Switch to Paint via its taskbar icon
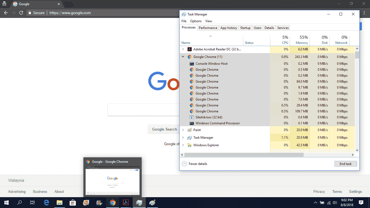The image size is (370, 208). click(152, 203)
